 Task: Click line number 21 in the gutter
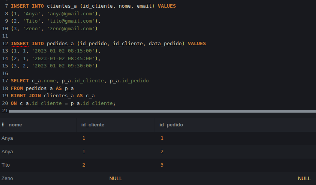coord(5,111)
